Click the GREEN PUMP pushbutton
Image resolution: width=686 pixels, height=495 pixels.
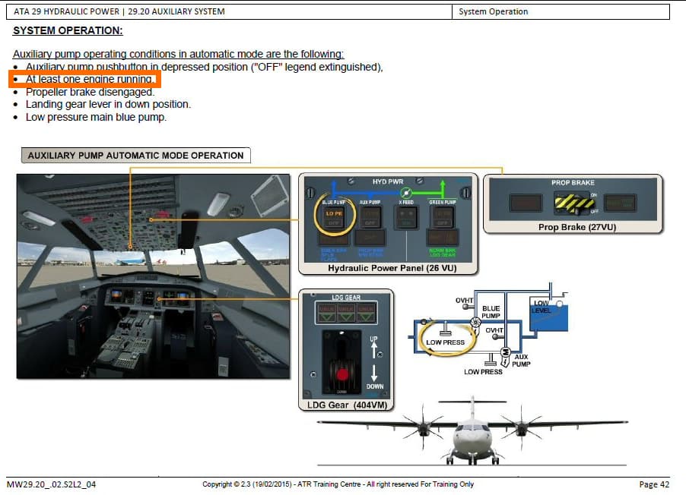click(443, 217)
